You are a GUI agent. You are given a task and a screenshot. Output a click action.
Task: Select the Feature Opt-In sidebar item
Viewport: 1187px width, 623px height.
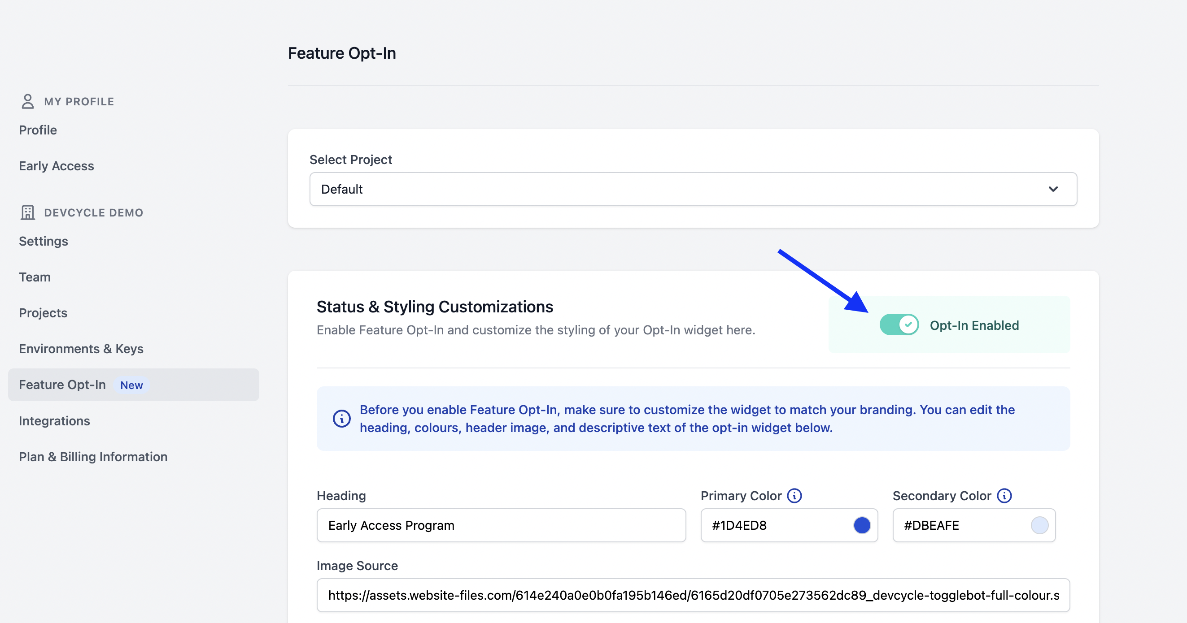[x=63, y=385]
